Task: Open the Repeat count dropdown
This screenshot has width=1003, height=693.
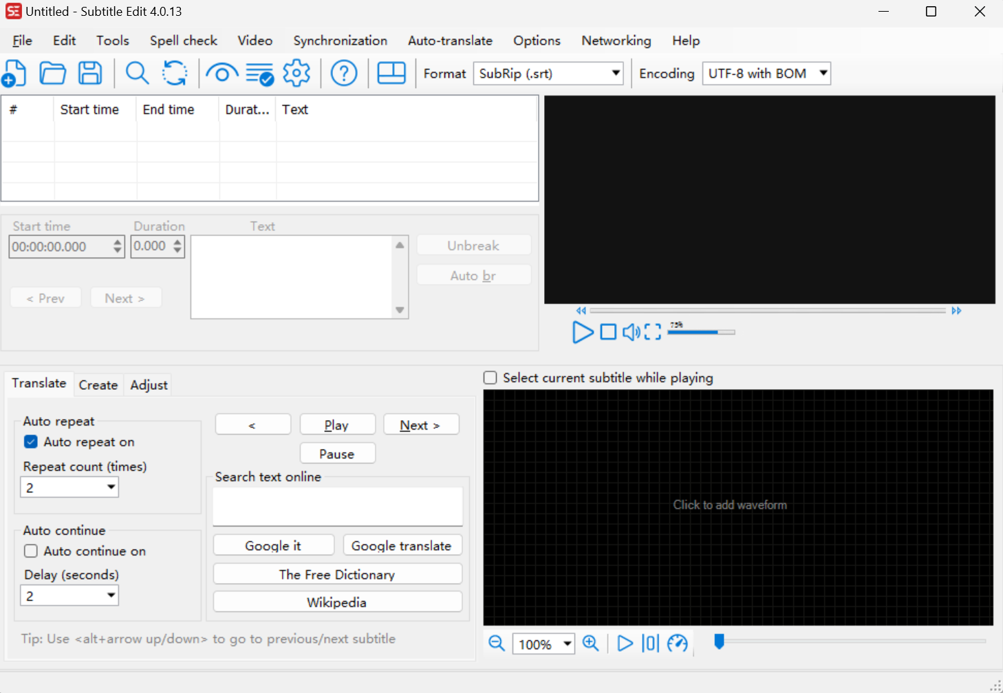Action: [x=110, y=487]
